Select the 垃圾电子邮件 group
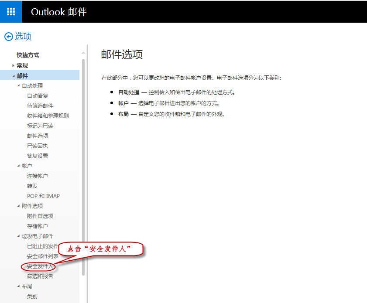Image resolution: width=367 pixels, height=303 pixels. [x=38, y=236]
